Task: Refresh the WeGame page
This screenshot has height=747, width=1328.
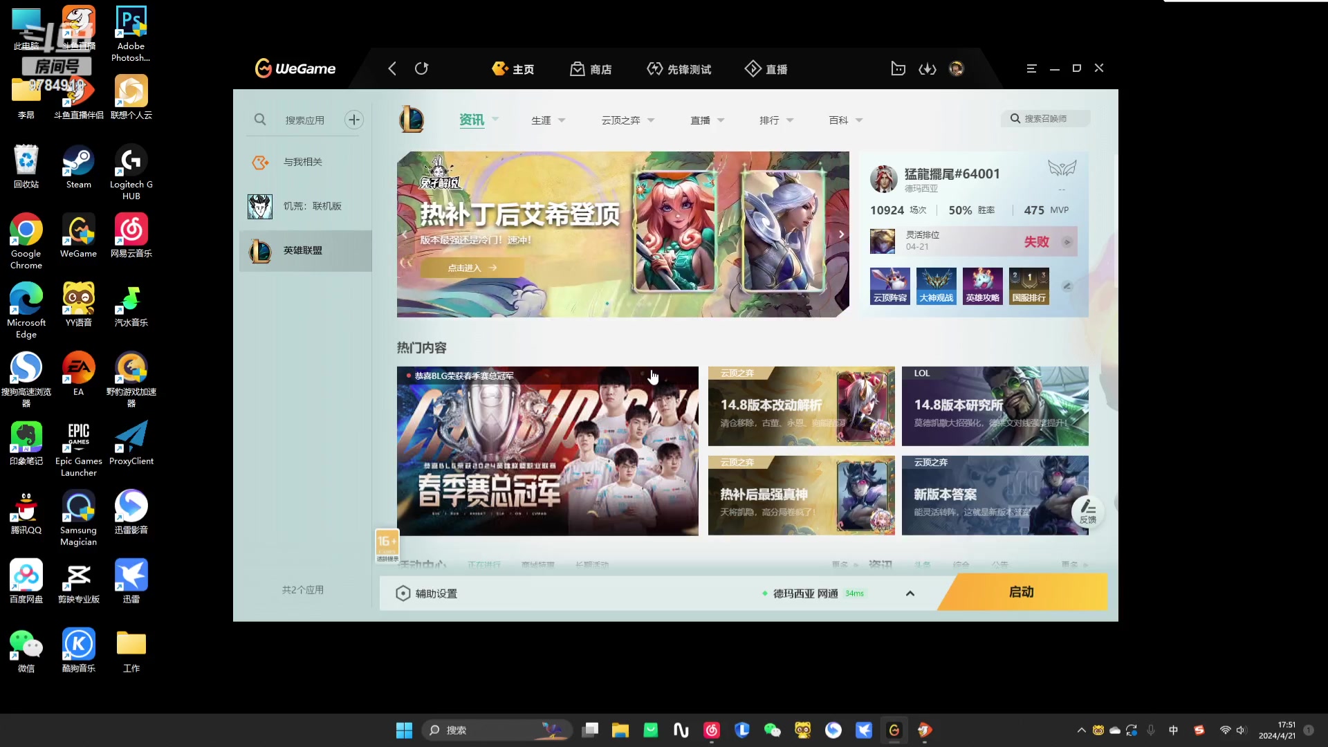Action: click(421, 68)
